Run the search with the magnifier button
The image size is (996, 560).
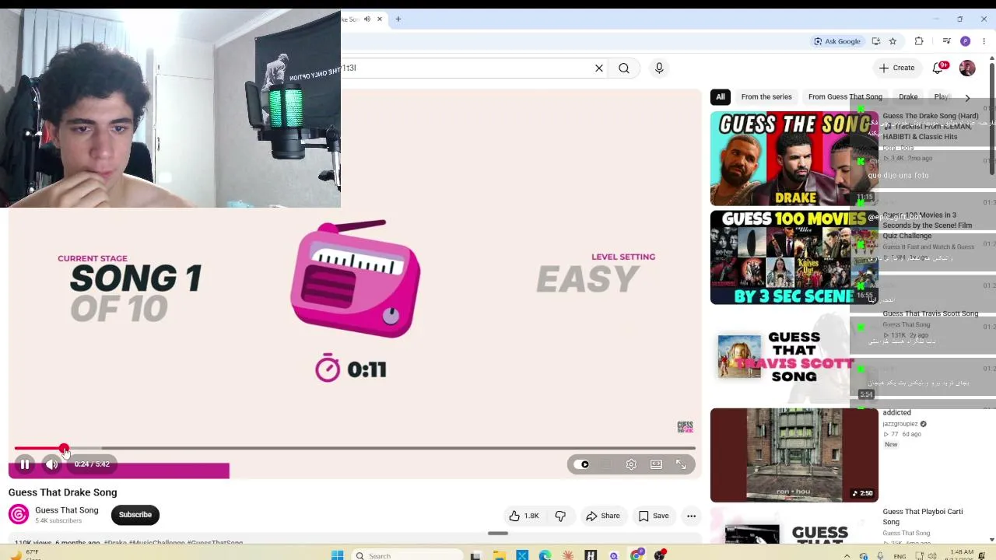point(624,68)
